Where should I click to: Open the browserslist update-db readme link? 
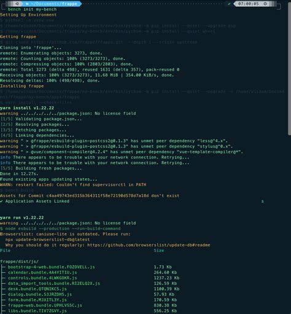(149, 245)
